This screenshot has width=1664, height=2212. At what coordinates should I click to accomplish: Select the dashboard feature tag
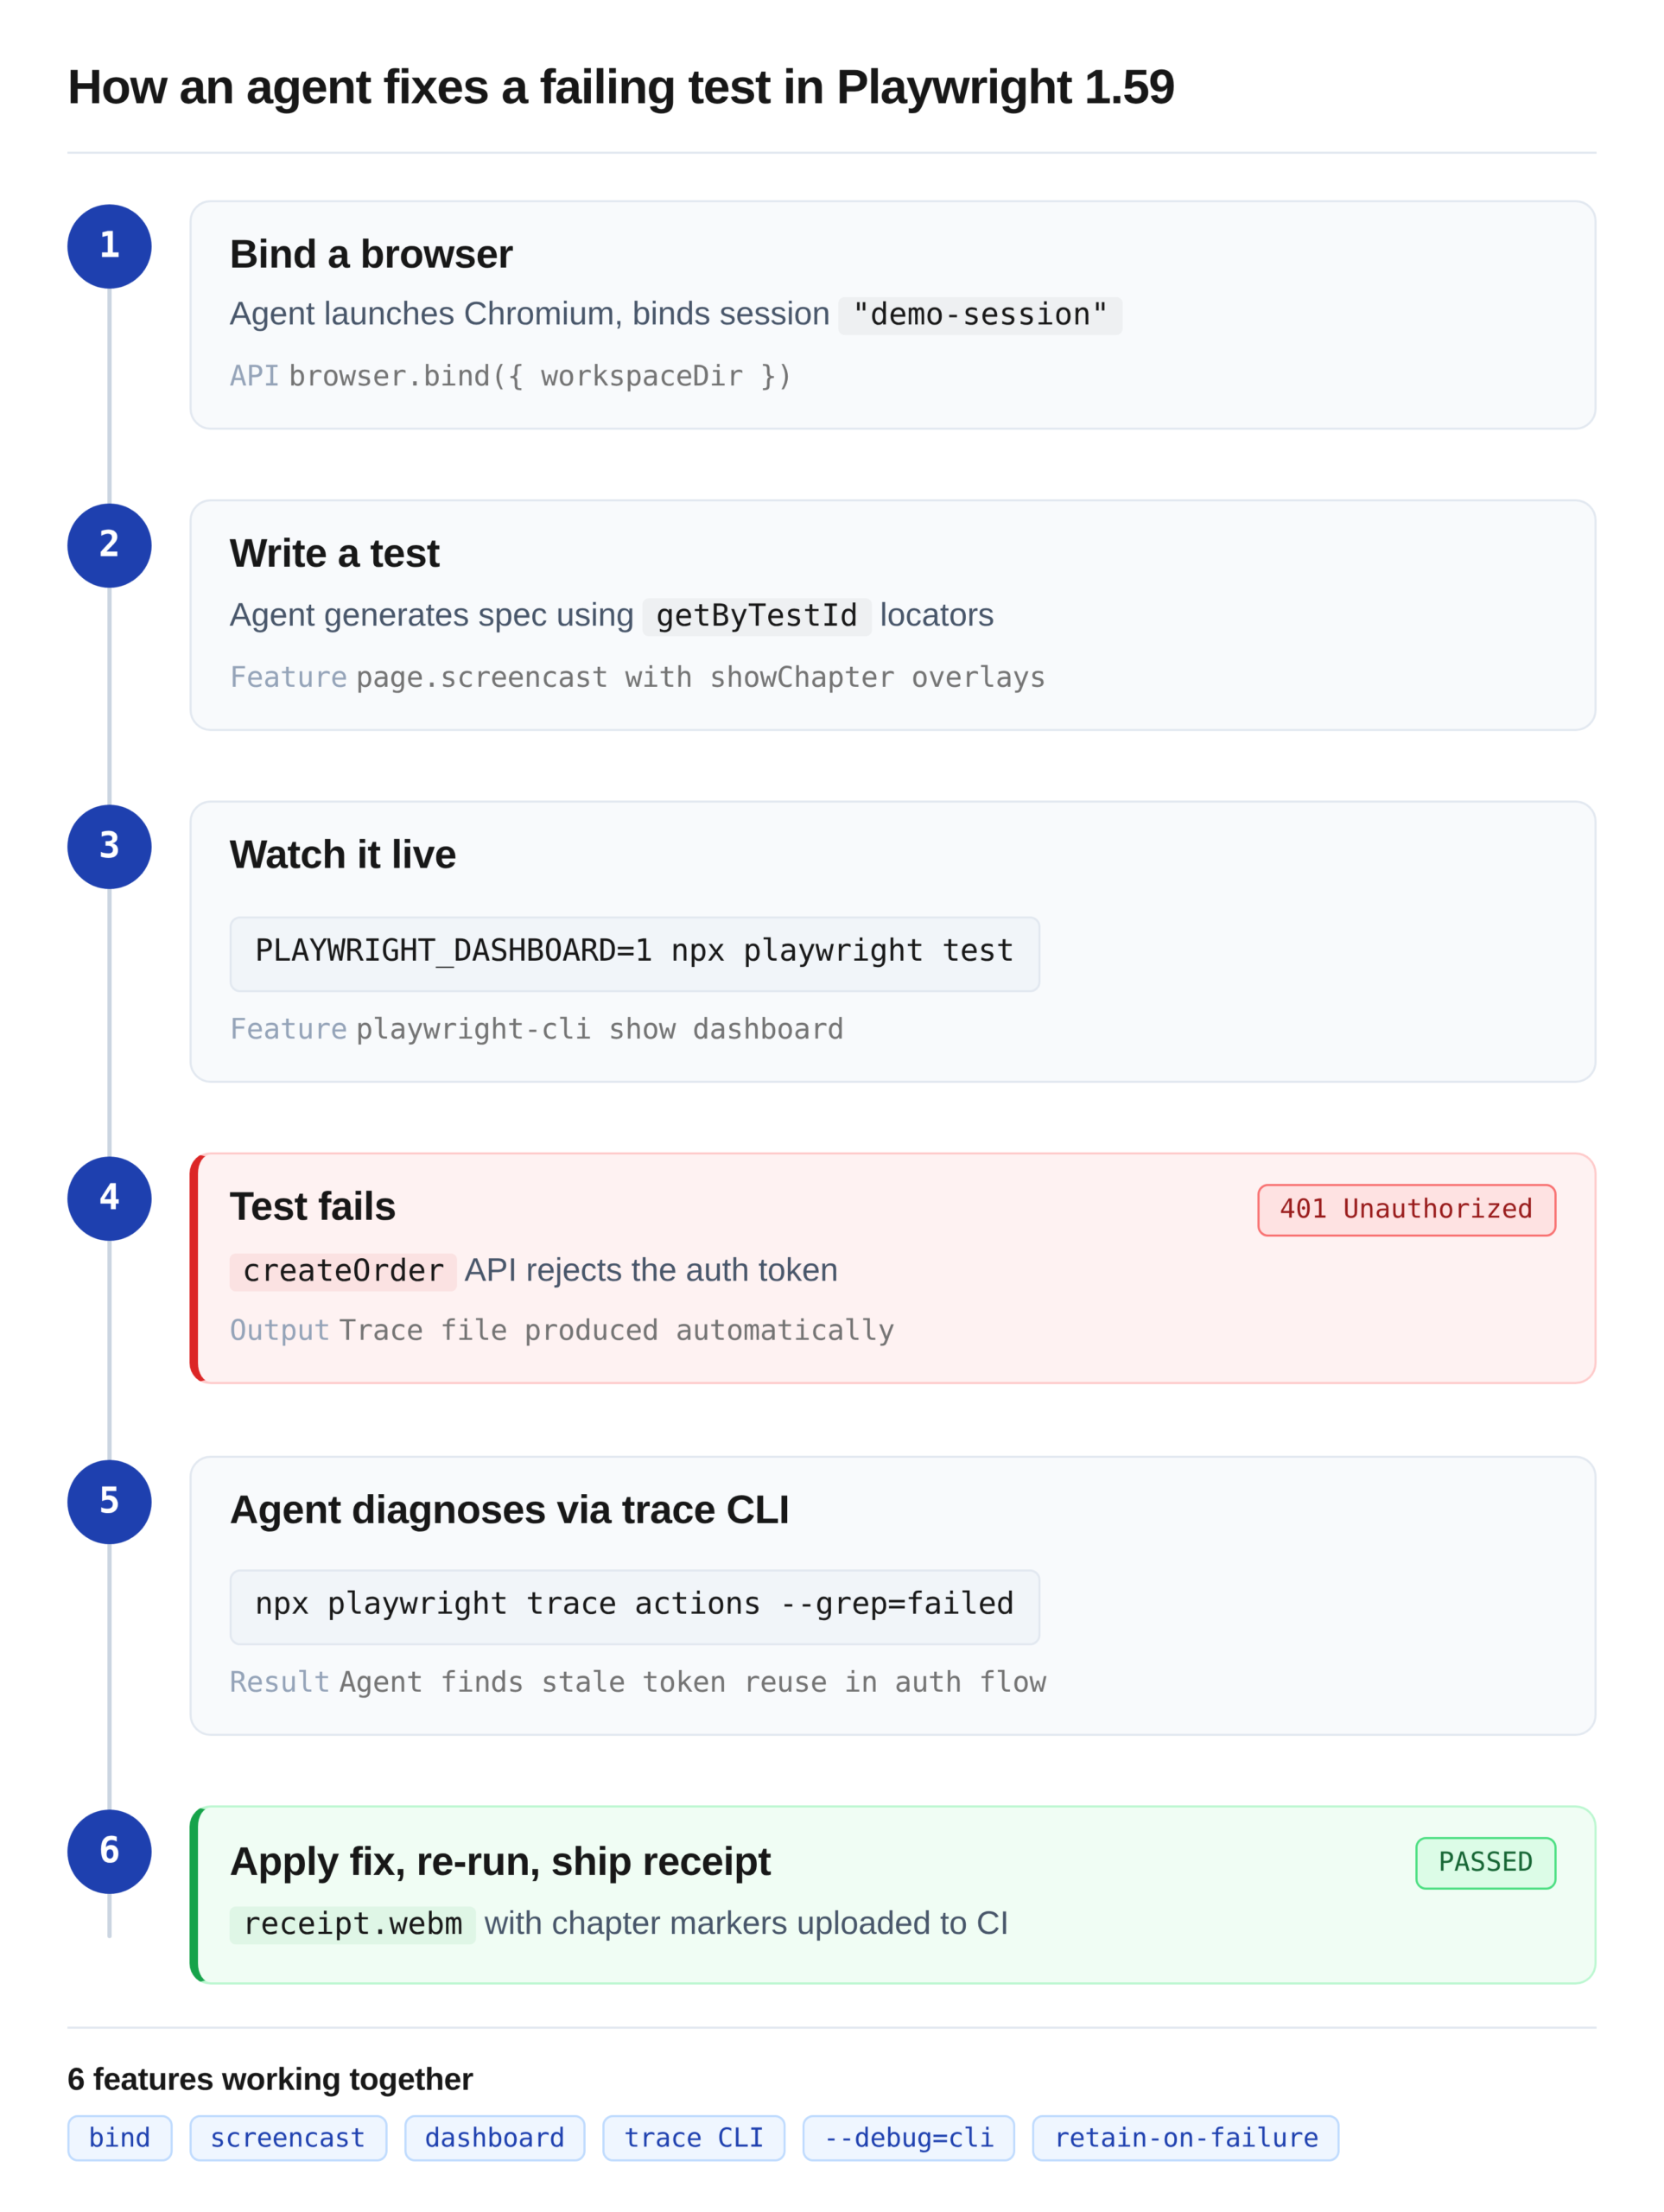click(x=494, y=2138)
